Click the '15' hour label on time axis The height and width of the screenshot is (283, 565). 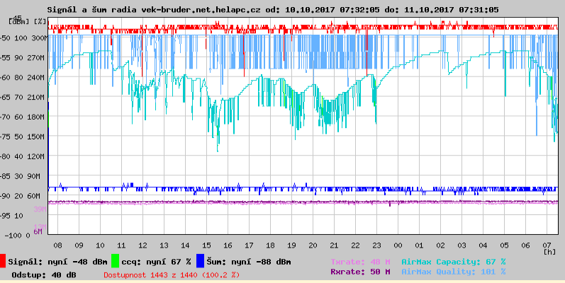(206, 246)
